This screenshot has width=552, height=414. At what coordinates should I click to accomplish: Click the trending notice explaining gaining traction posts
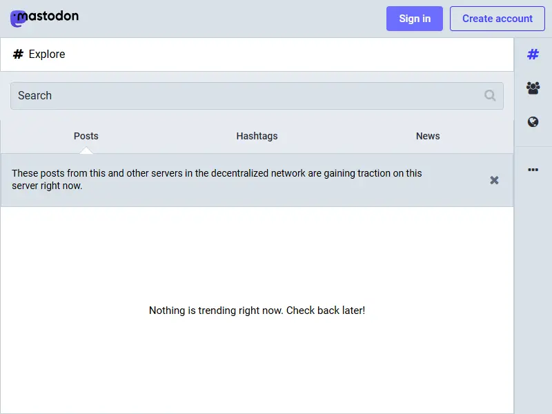217,179
